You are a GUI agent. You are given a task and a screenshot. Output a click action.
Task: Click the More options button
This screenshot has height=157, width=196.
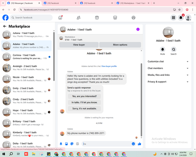[120, 45]
